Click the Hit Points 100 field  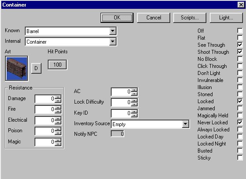[57, 65]
